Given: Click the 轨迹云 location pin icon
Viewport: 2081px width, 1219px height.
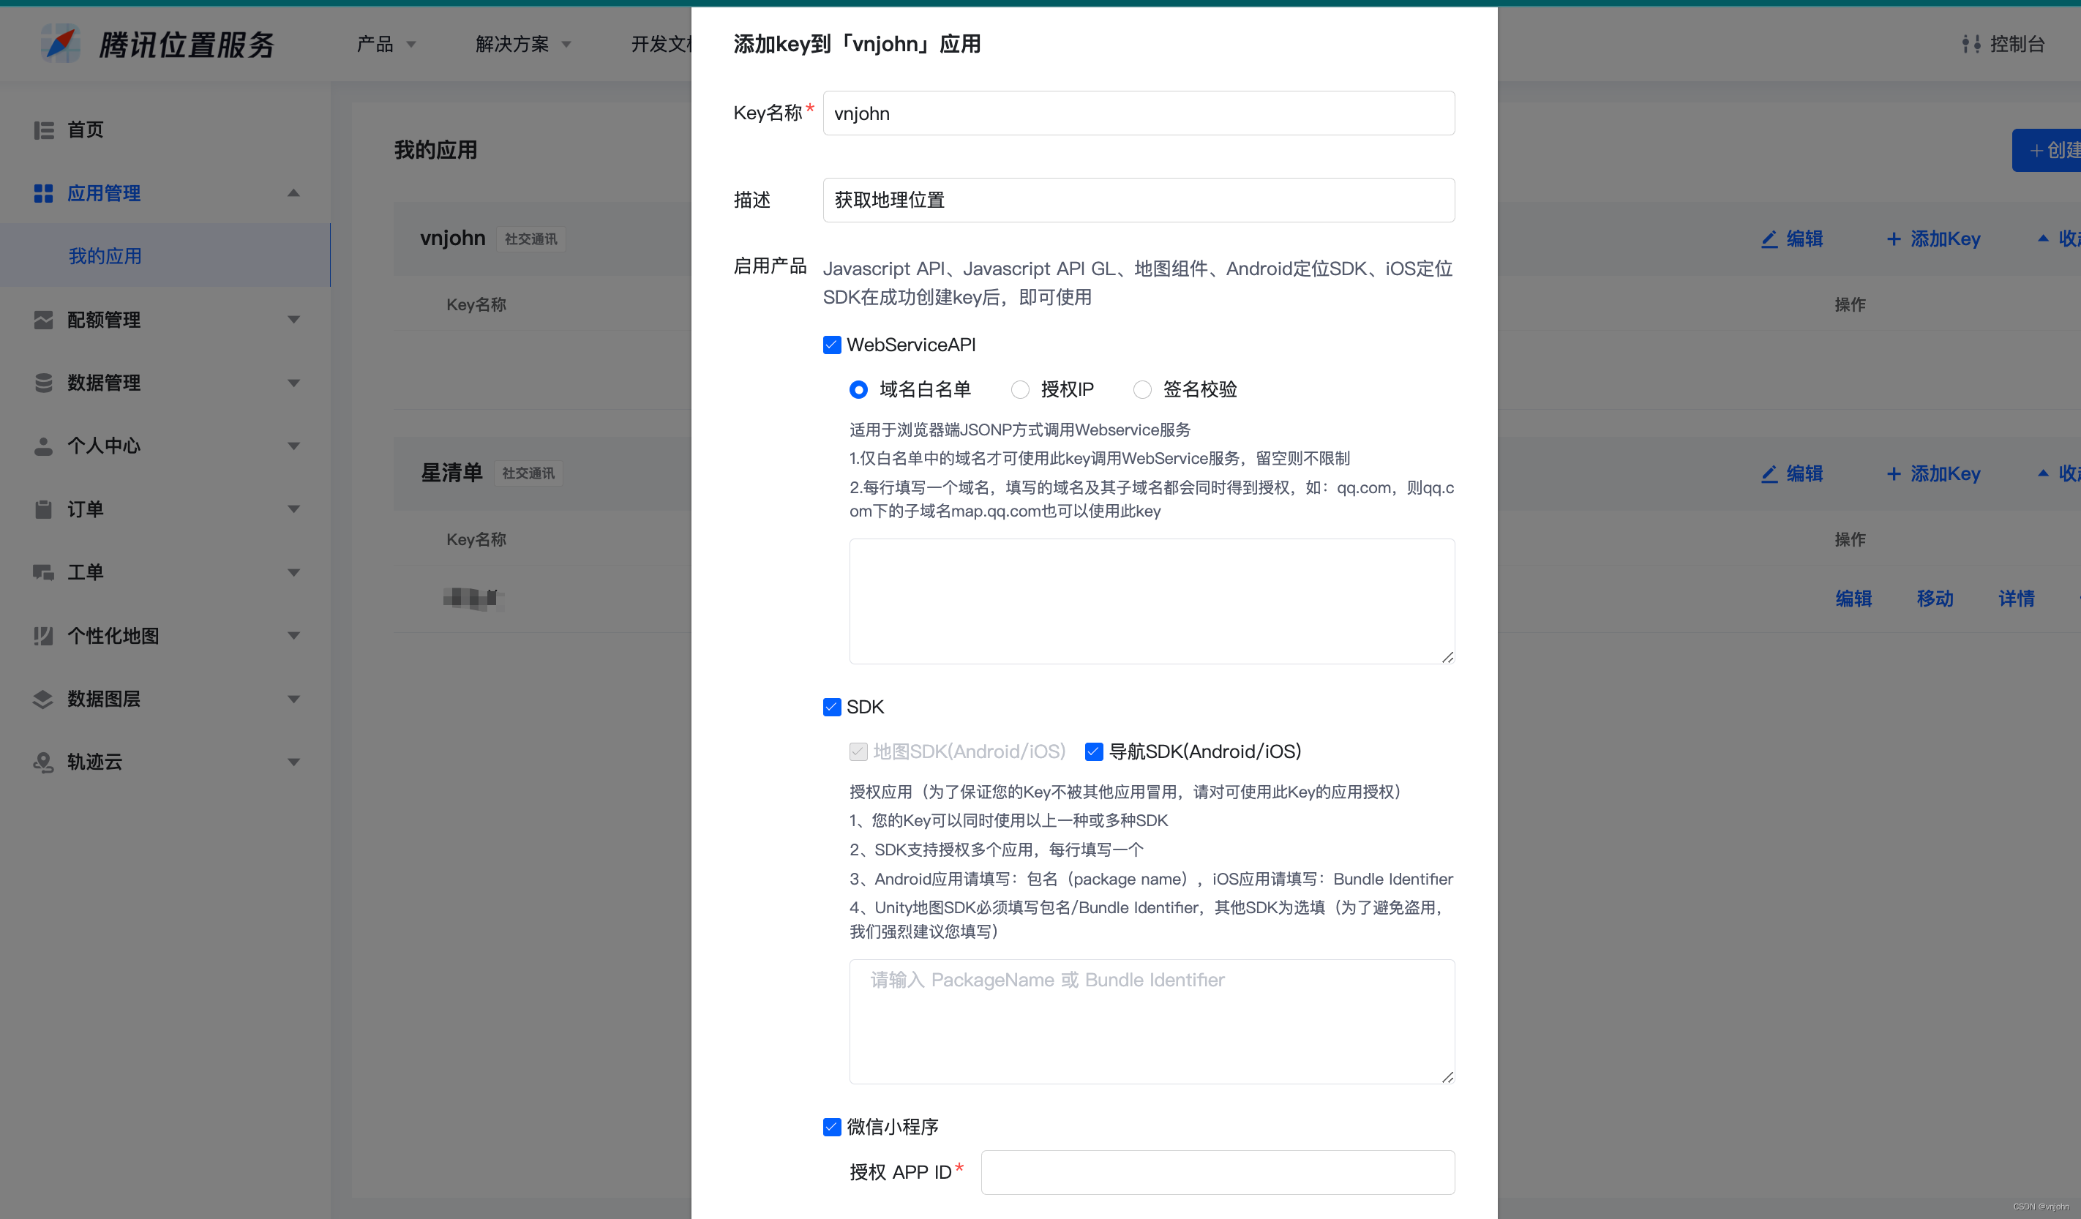Looking at the screenshot, I should [44, 762].
